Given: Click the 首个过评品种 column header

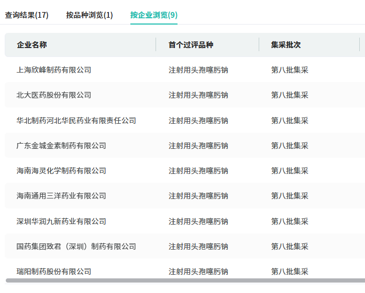Looking at the screenshot, I should pos(191,44).
